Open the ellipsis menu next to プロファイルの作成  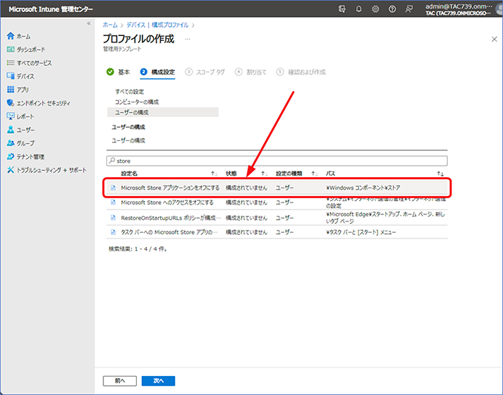(188, 39)
